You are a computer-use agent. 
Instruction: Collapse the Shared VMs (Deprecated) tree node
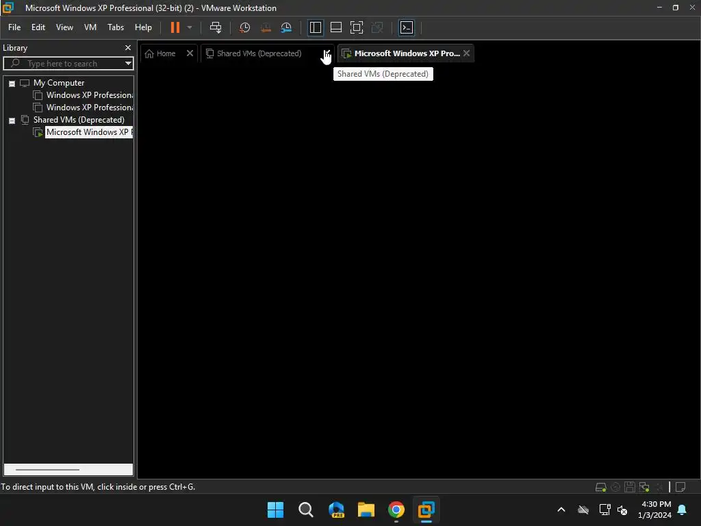tap(12, 121)
